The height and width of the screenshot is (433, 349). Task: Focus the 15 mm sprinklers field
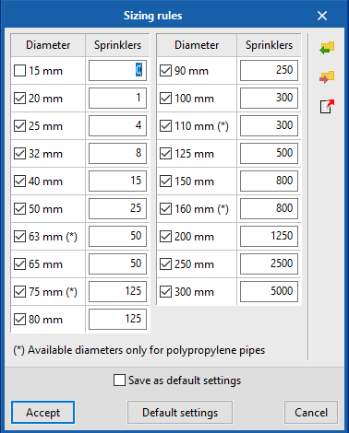click(117, 70)
